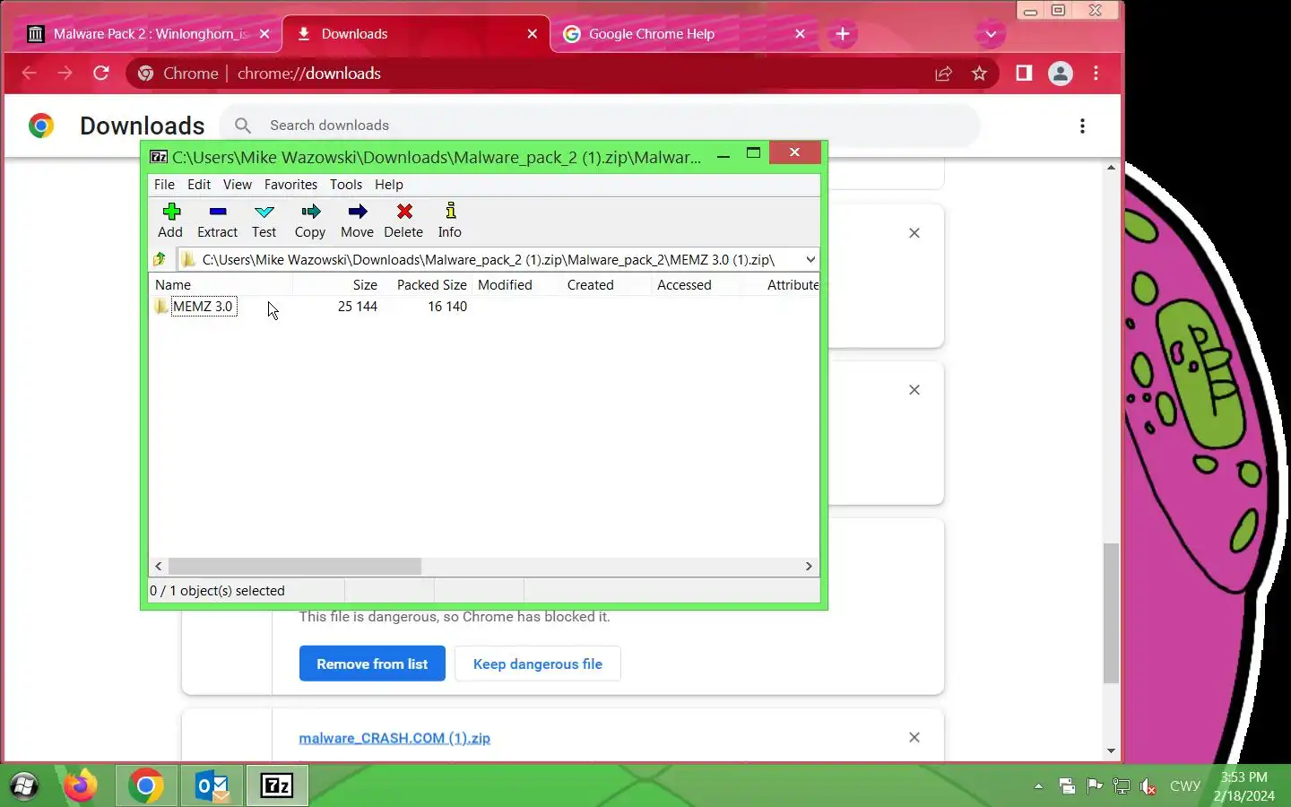Dismiss the malware_CRASH.COM download entry
This screenshot has width=1291, height=807.
click(x=914, y=737)
